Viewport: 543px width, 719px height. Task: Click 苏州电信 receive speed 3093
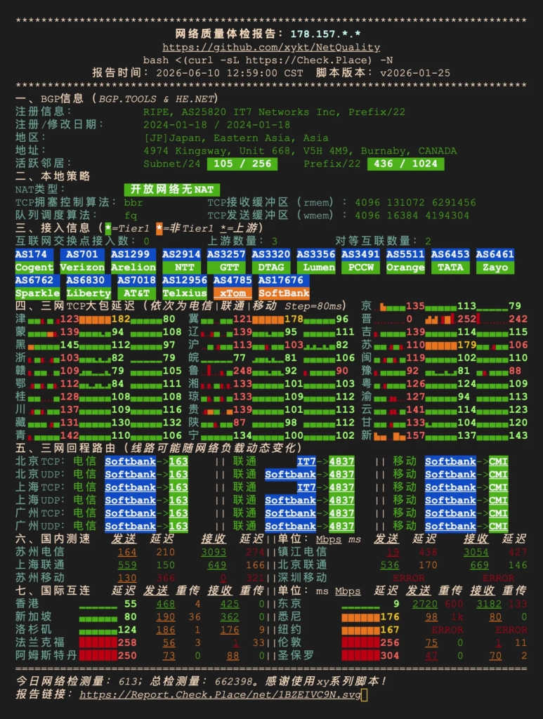214,552
